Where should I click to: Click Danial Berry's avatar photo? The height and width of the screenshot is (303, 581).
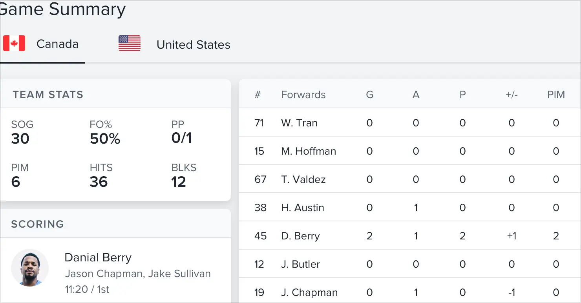(30, 268)
